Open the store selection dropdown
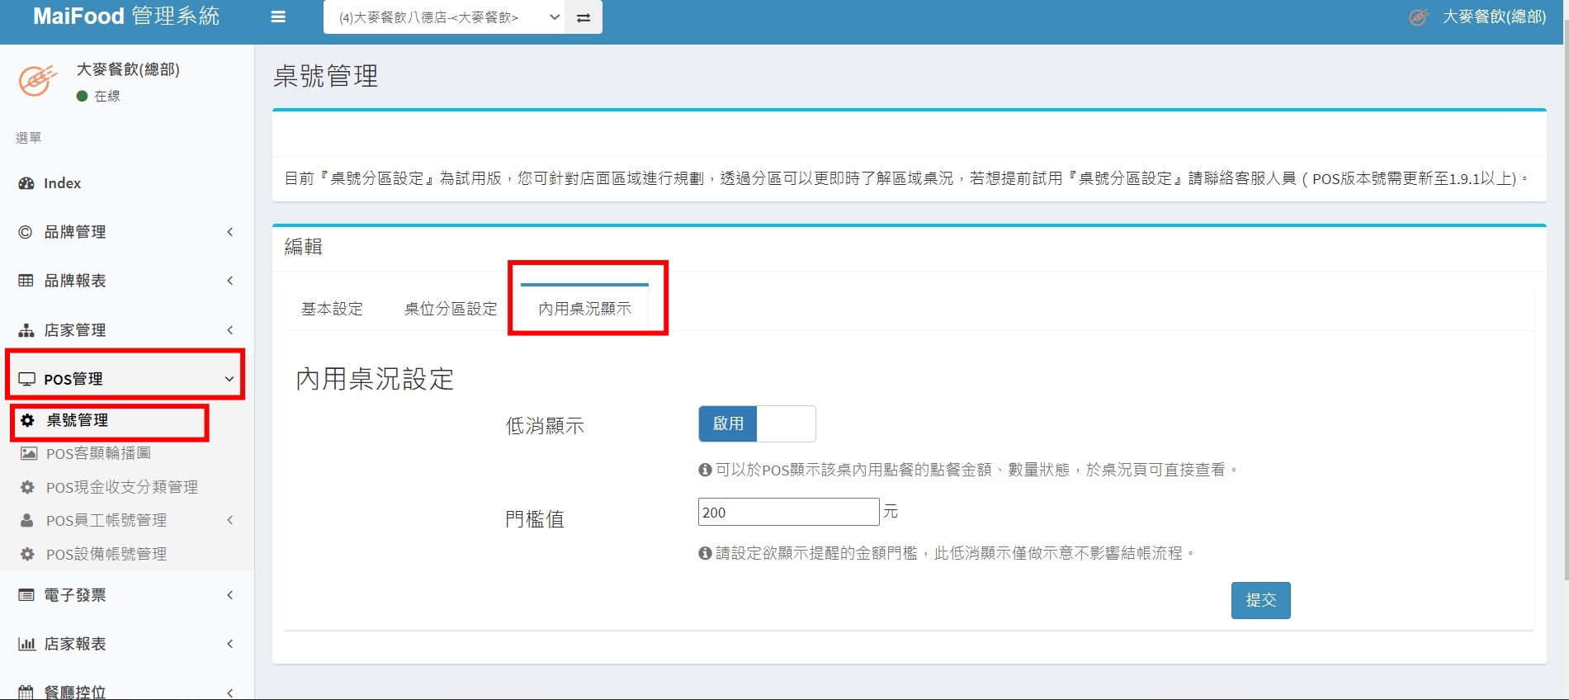This screenshot has width=1569, height=700. click(444, 17)
